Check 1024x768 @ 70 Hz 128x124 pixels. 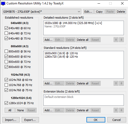(6, 85)
